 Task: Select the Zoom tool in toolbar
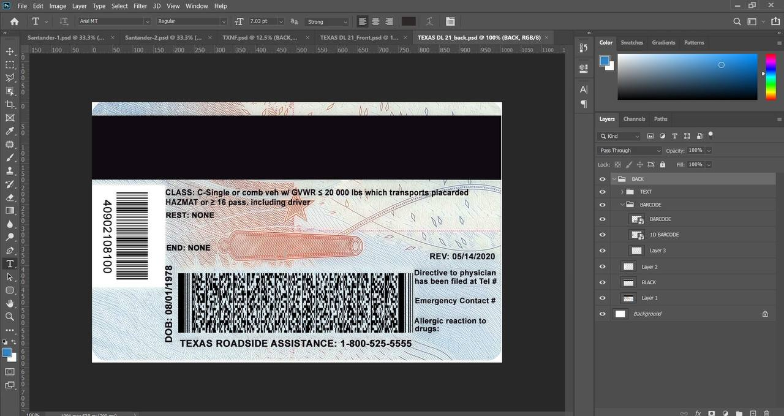click(10, 317)
